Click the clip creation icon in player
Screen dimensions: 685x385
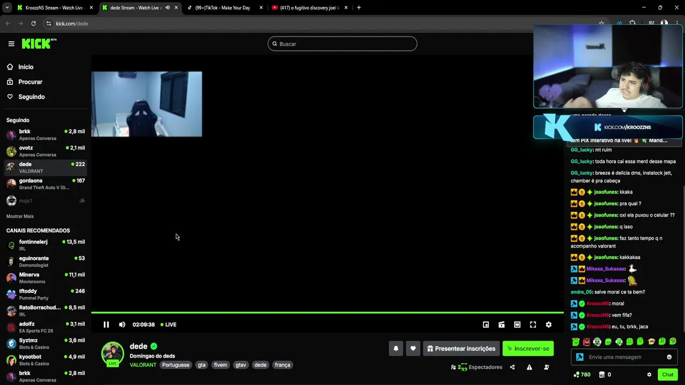(x=501, y=325)
